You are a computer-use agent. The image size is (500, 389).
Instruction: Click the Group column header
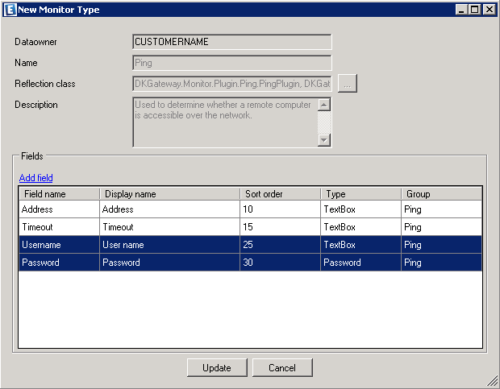pos(441,194)
